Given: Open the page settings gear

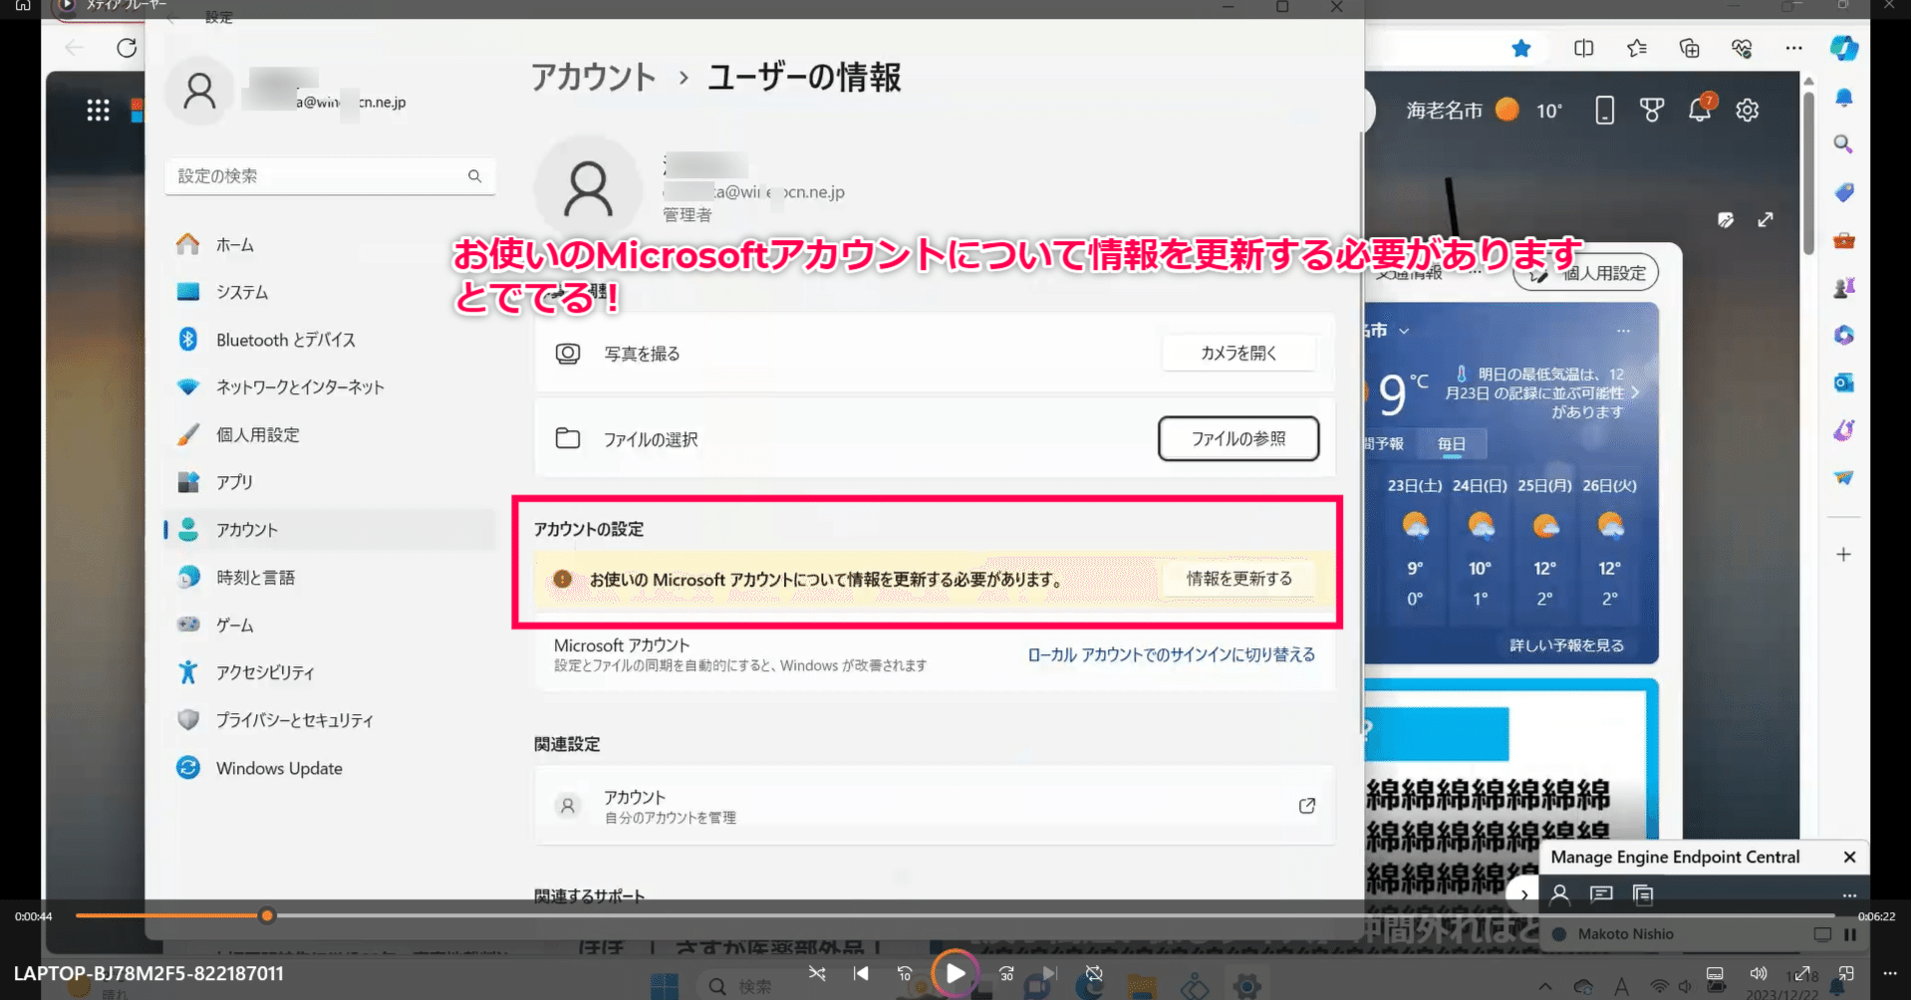Looking at the screenshot, I should 1748,111.
